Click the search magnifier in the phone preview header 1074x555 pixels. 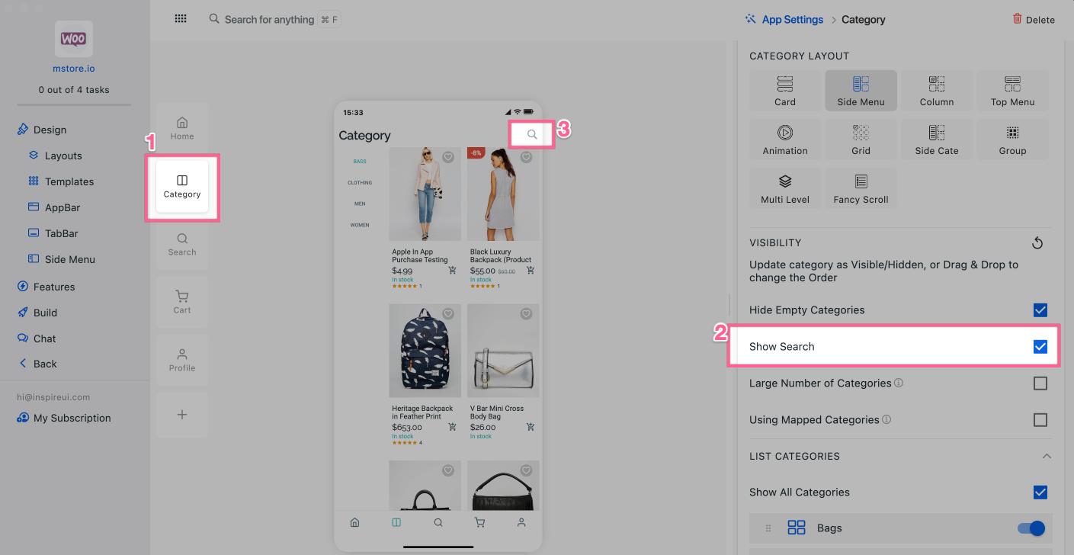[532, 135]
